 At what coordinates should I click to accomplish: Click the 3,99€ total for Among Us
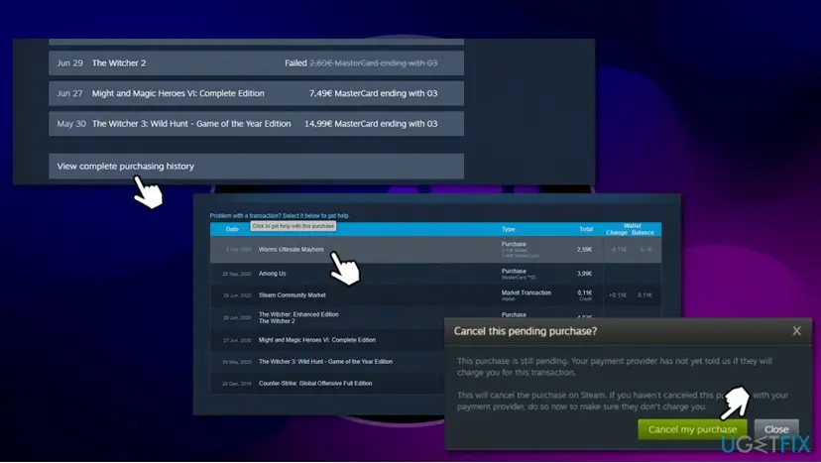[x=584, y=274]
